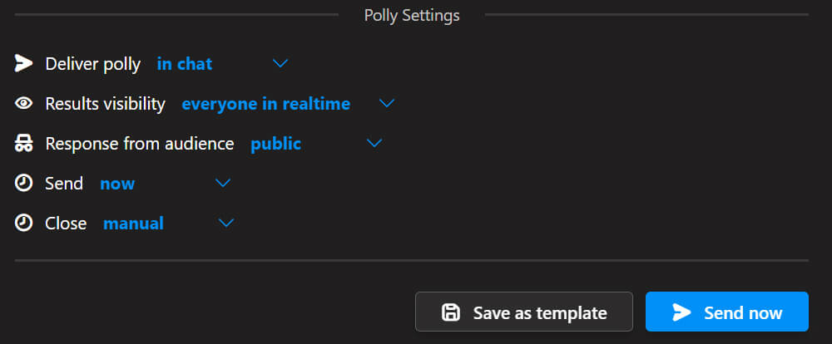Expand the chevron next to 'manual'
This screenshot has width=832, height=344.
click(x=226, y=224)
